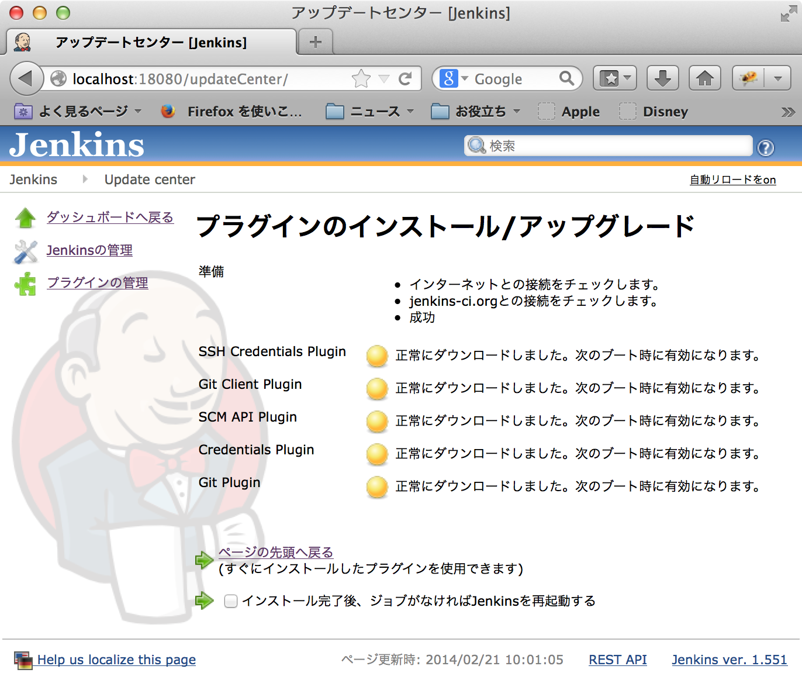The height and width of the screenshot is (697, 802).
Task: Click green arrow beside ページの先頭へ戻る
Action: 205,560
